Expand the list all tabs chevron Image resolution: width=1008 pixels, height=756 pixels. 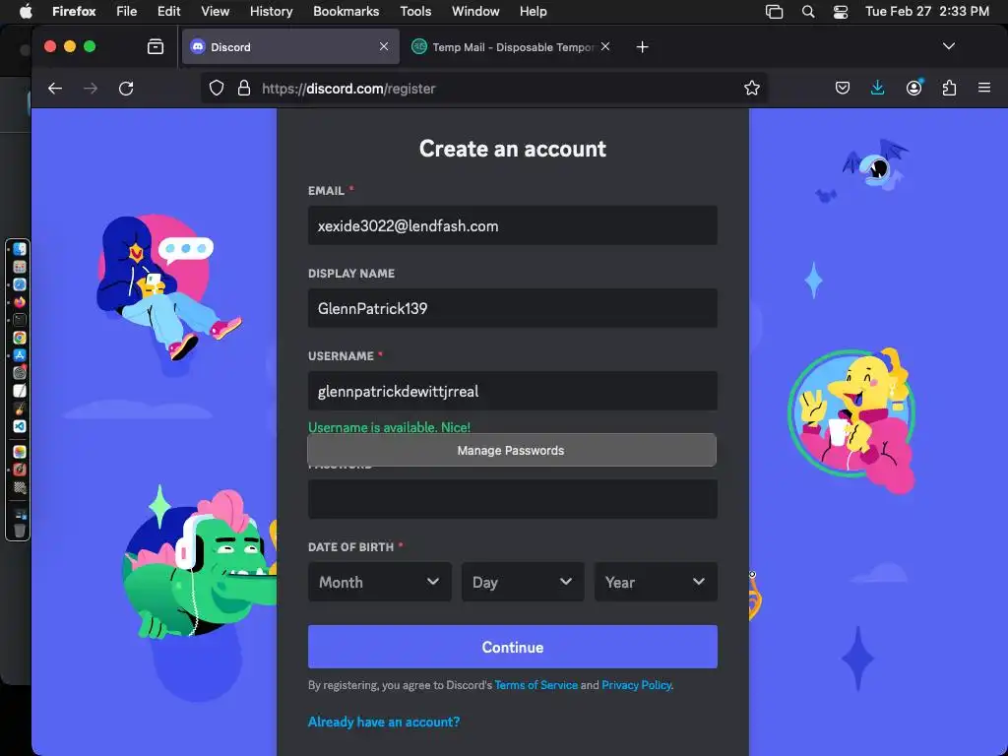coord(948,46)
